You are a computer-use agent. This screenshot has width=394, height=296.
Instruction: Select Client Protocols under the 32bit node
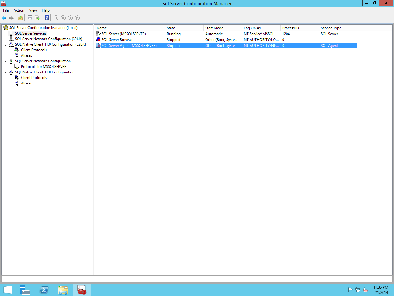(x=34, y=50)
